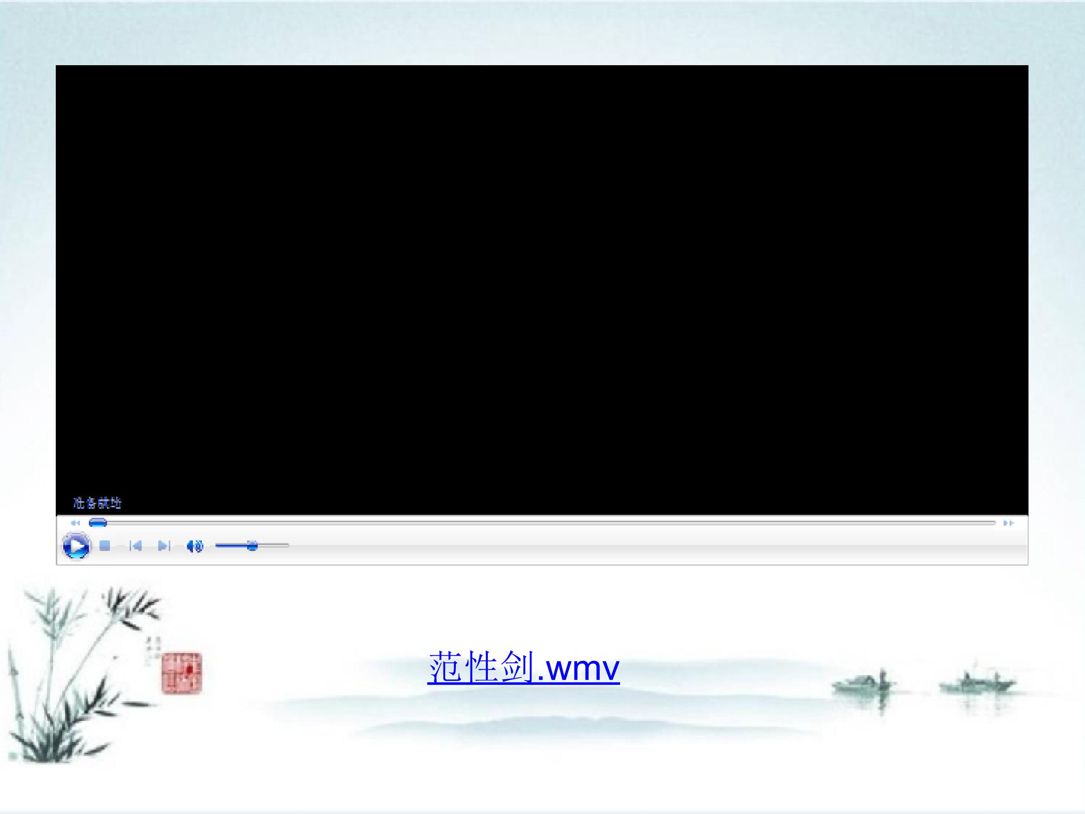Screen dimensions: 1085x814
Task: Skip to previous track icon
Action: (x=135, y=546)
